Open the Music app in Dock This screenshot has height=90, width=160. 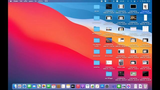[x=78, y=86]
